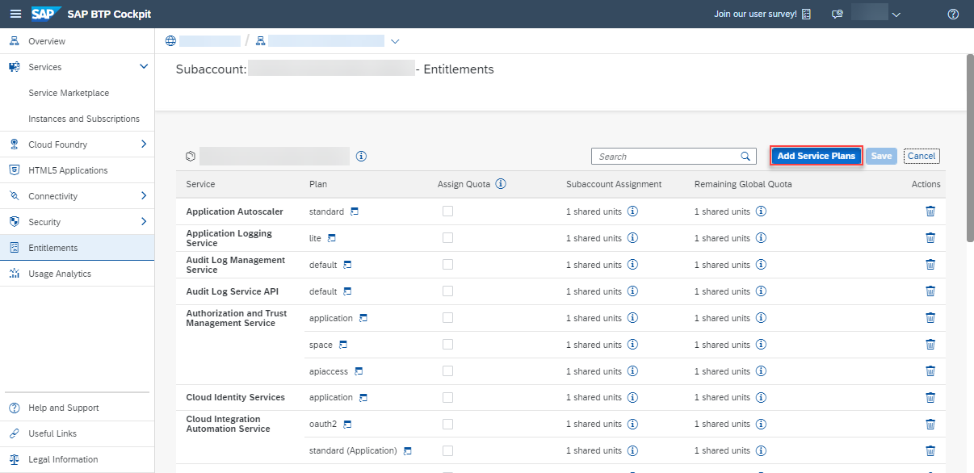Viewport: 974px width, 473px height.
Task: Select Entitlements in sidebar
Action: click(77, 248)
